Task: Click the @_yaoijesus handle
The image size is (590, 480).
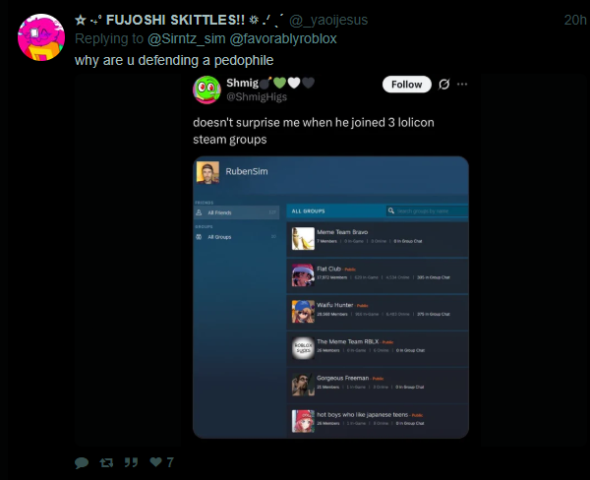Action: coord(328,20)
